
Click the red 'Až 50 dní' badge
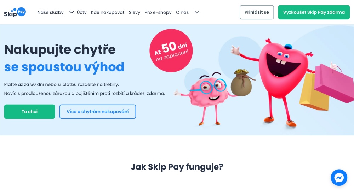[x=171, y=51]
